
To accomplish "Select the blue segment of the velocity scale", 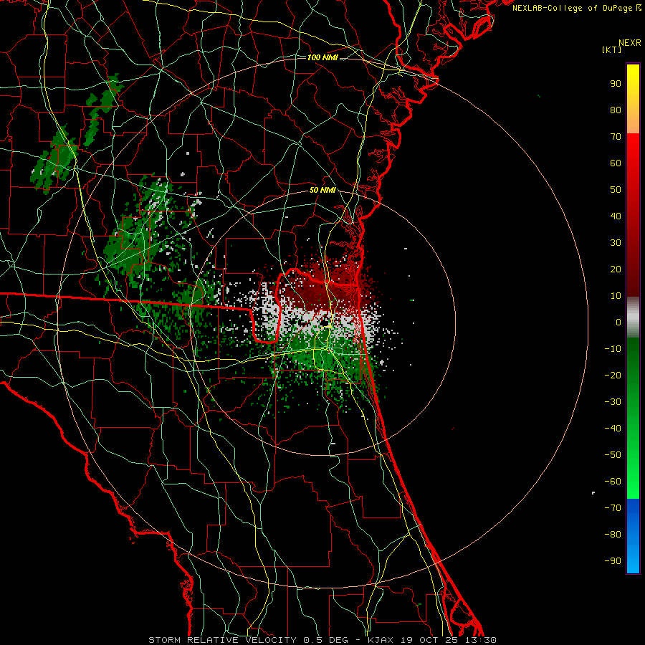I will (x=633, y=535).
